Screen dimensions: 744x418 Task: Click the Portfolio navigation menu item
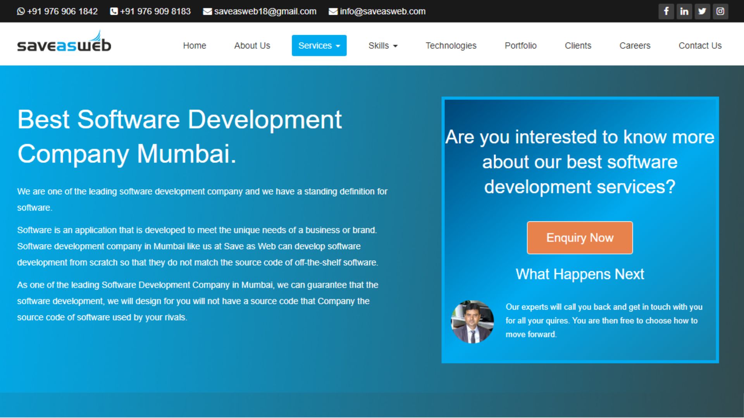(x=519, y=45)
